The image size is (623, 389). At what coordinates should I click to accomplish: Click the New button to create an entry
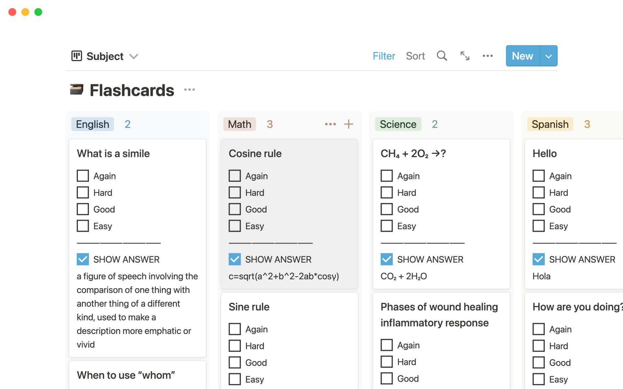[x=522, y=56]
